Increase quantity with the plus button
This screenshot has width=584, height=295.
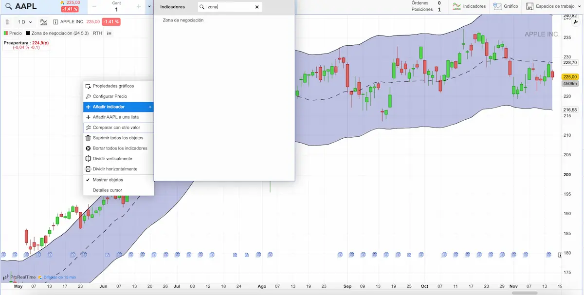pos(139,6)
